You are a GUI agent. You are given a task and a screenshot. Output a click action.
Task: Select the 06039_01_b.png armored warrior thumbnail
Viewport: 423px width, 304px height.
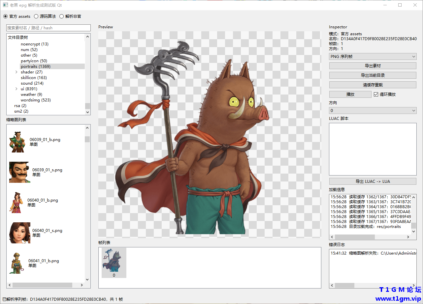tap(35, 142)
